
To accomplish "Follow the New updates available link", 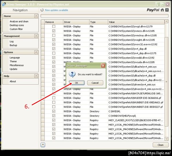I will coord(56,10).
